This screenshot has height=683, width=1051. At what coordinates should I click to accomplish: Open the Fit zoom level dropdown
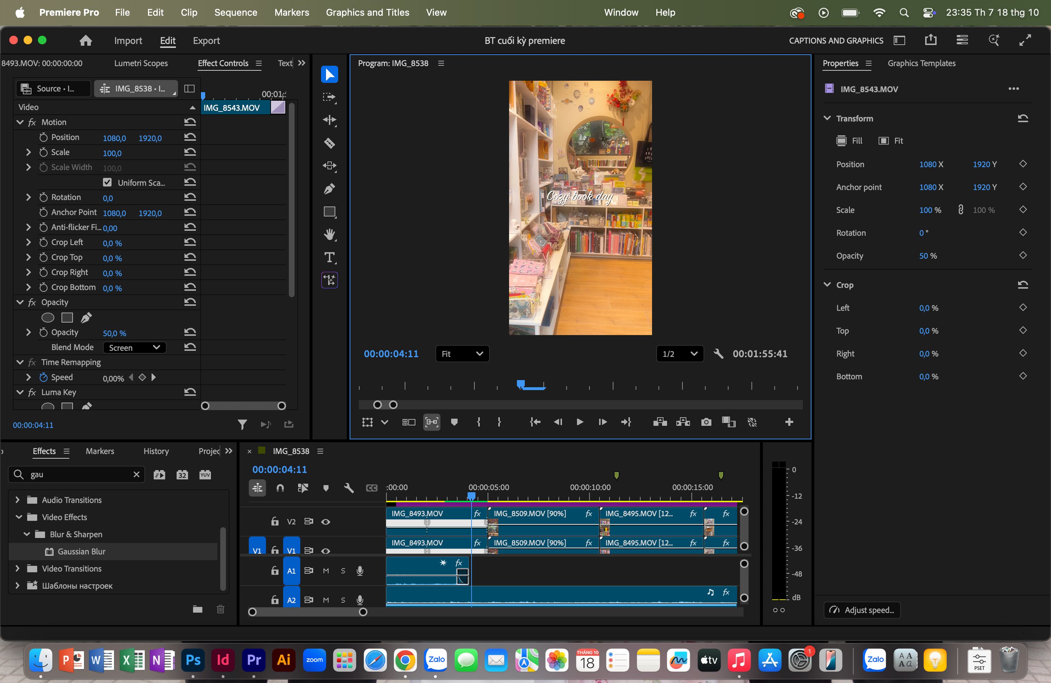tap(462, 354)
